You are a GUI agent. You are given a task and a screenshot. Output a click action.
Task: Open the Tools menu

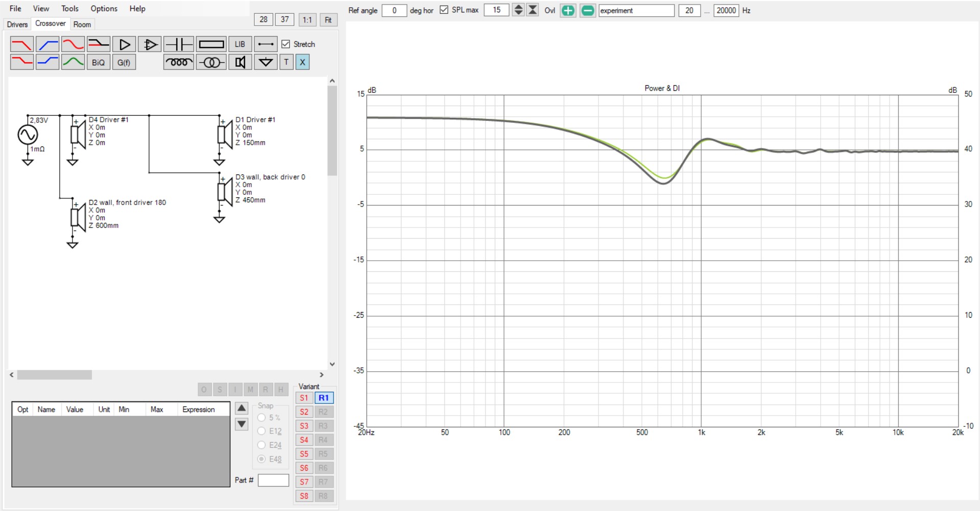70,9
